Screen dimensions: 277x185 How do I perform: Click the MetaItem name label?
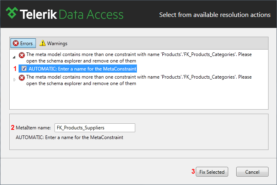(33, 128)
